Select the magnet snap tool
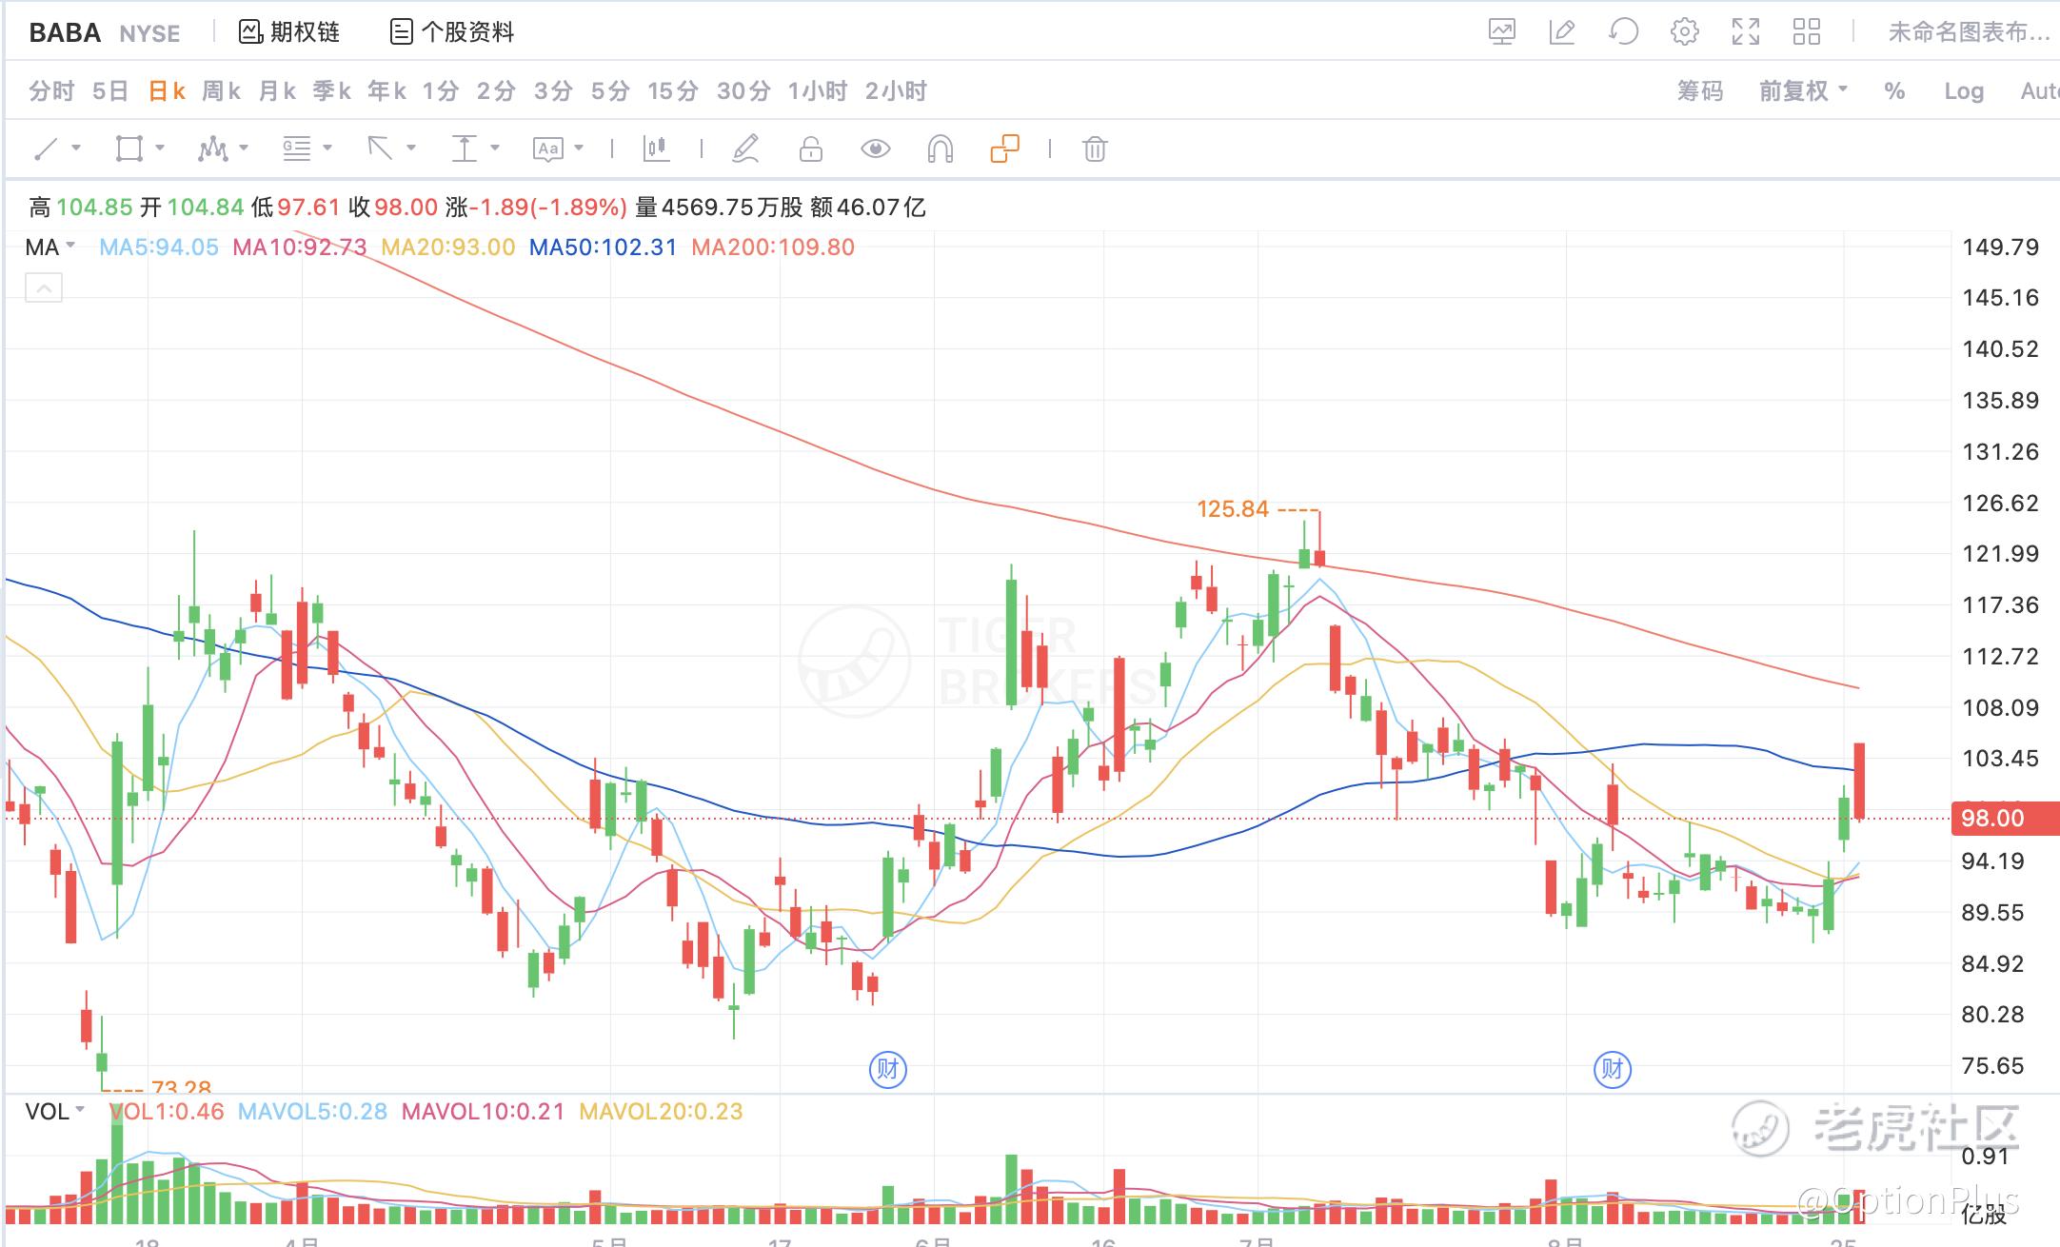Screen dimensions: 2060x1247 [940, 148]
